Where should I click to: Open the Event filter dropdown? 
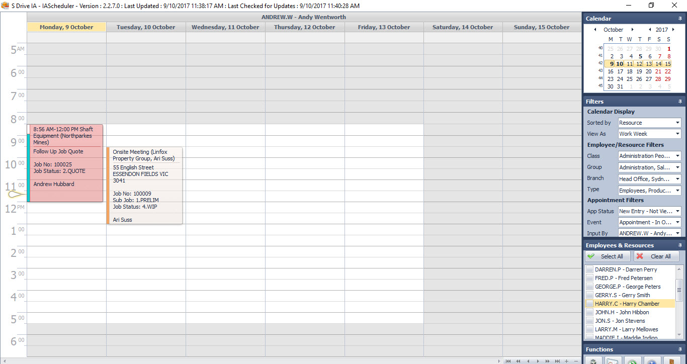click(x=677, y=222)
